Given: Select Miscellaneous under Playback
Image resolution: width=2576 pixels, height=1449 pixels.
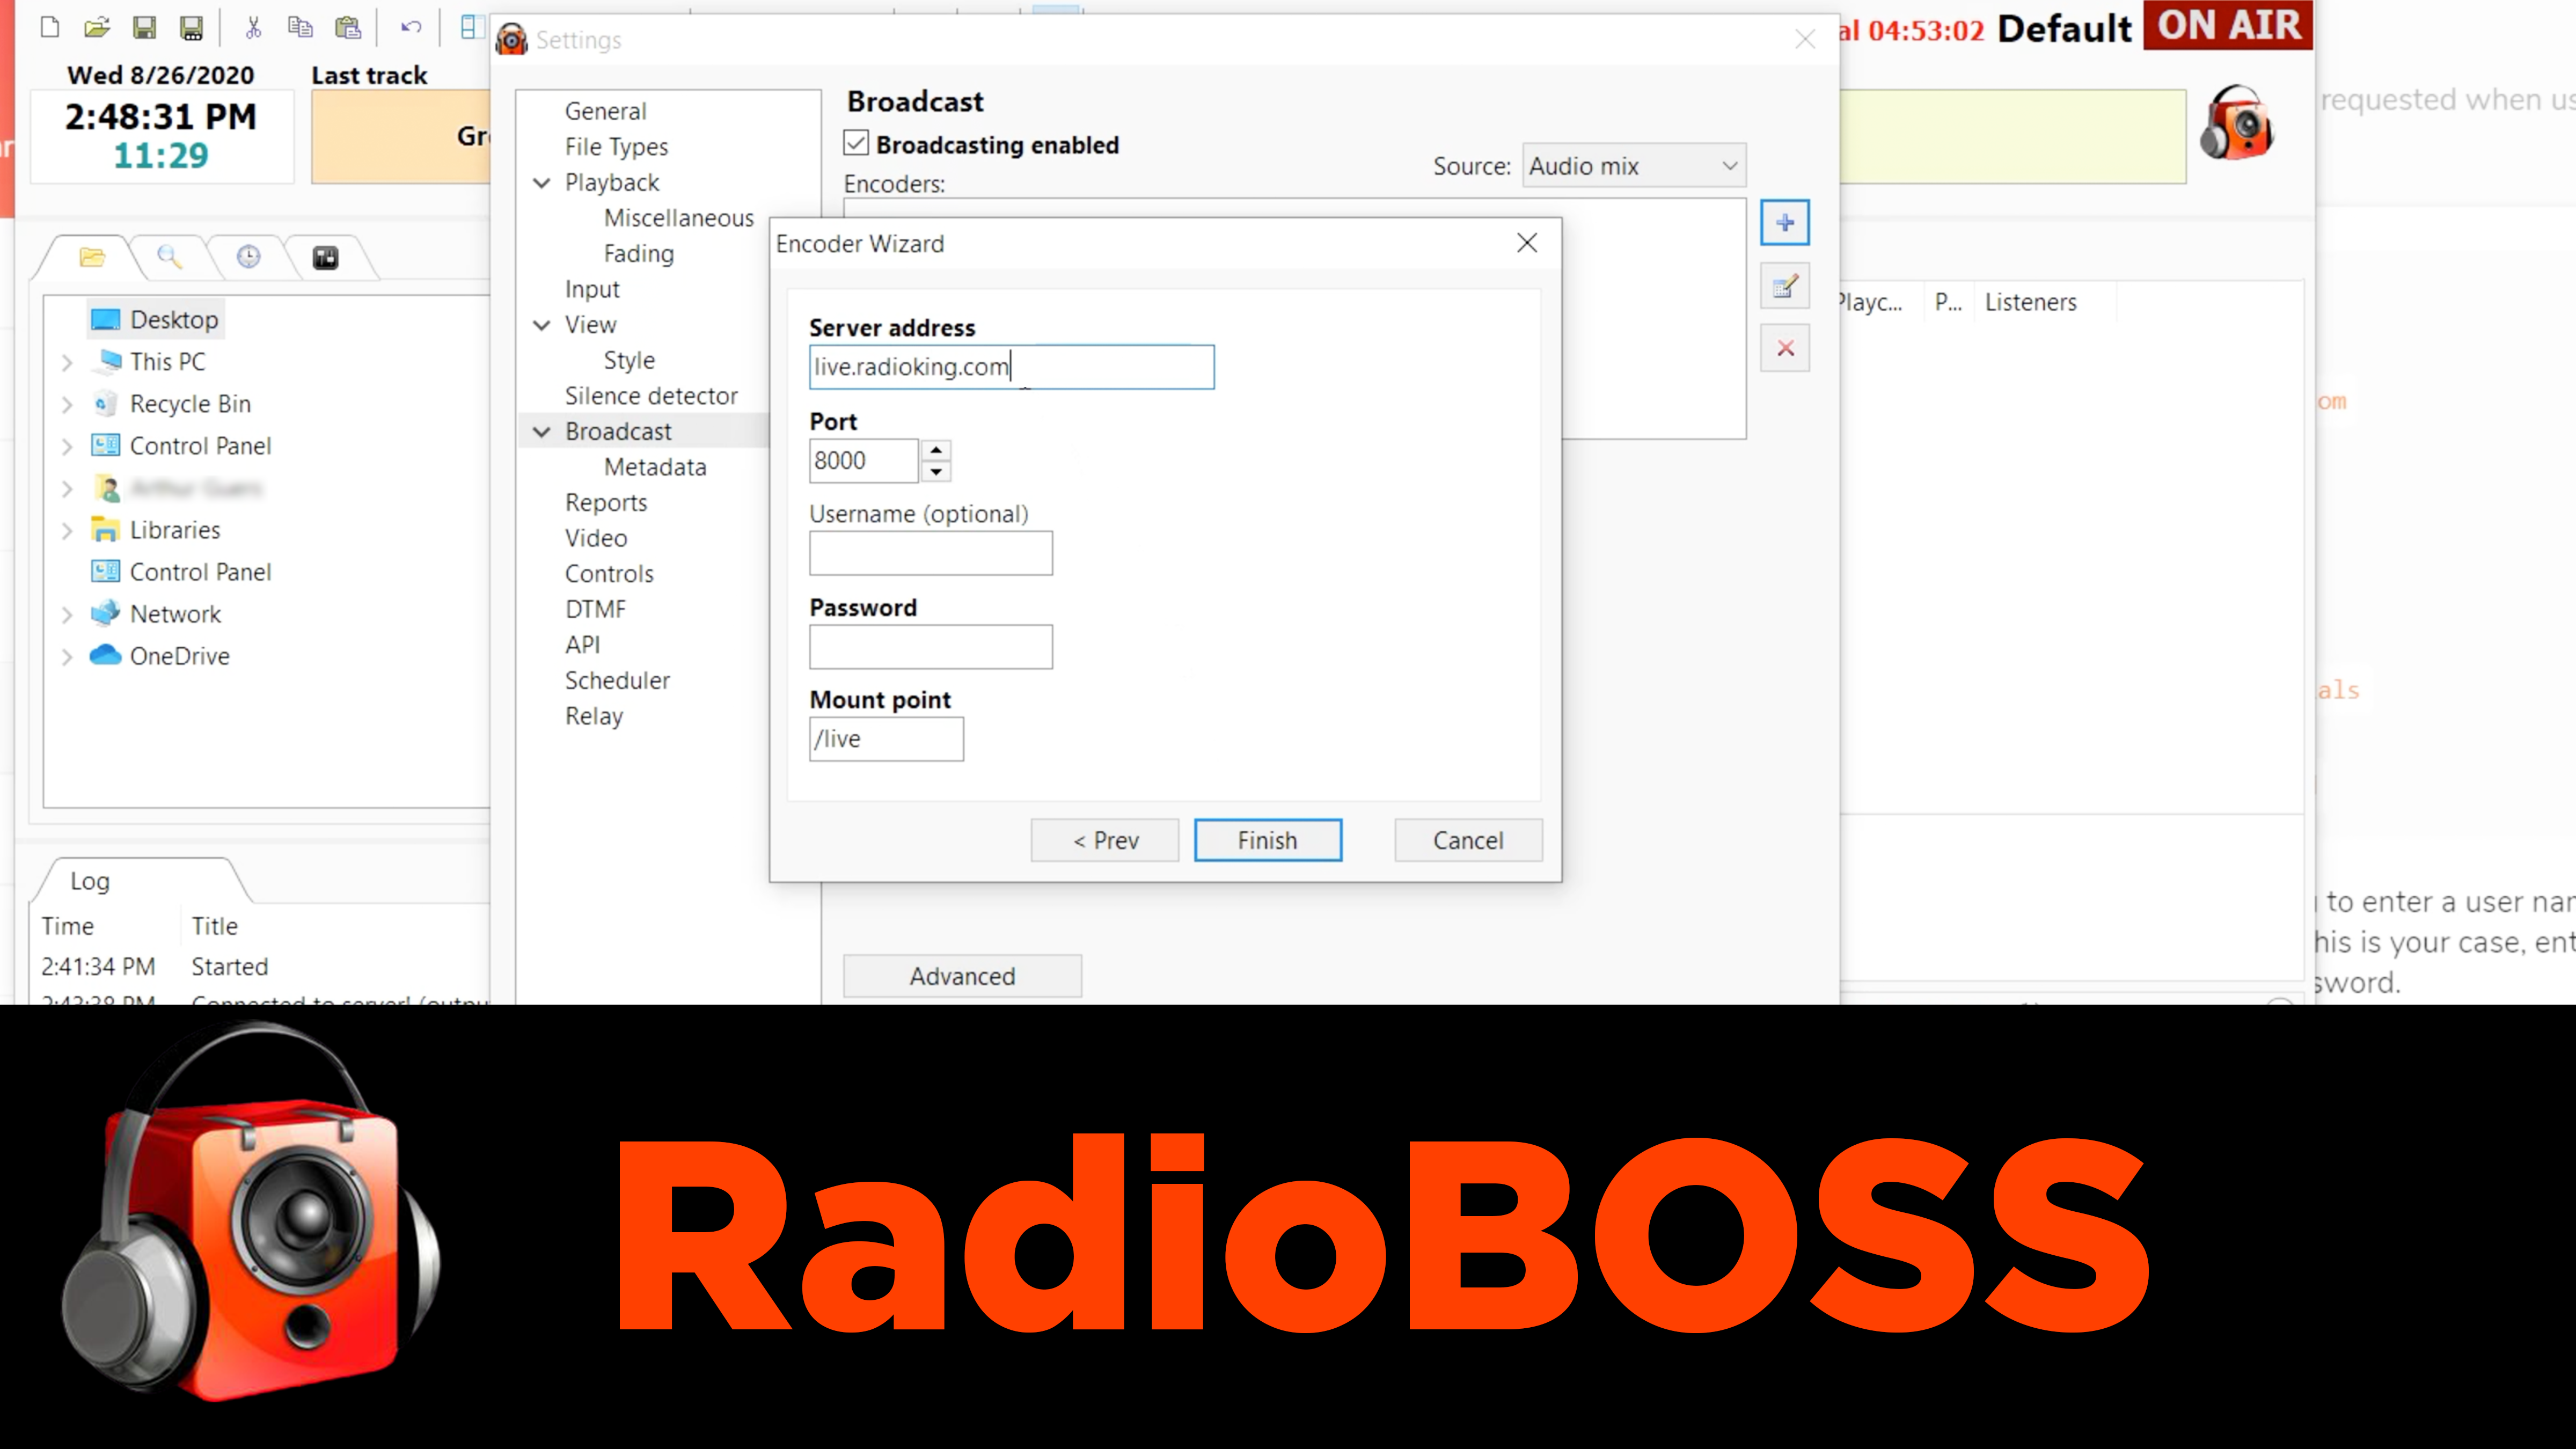Looking at the screenshot, I should pyautogui.click(x=678, y=218).
